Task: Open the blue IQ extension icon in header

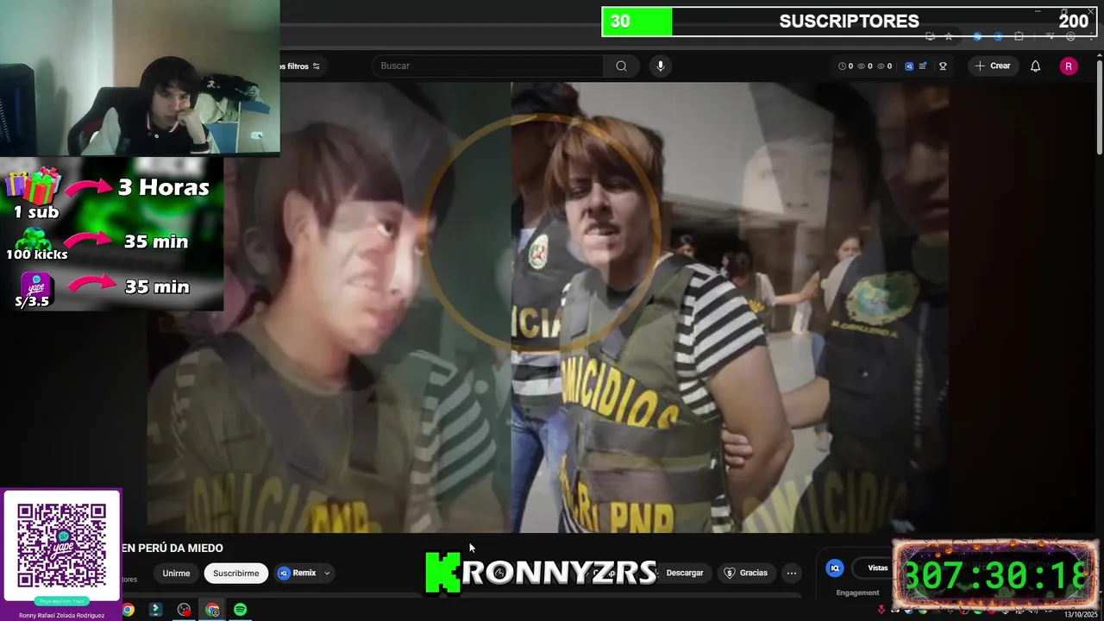Action: coord(909,66)
